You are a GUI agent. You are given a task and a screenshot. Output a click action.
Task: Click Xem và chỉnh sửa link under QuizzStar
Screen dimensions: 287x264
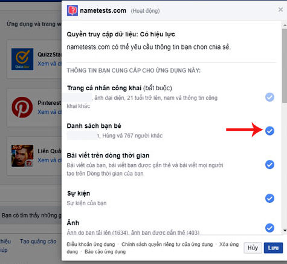coord(50,64)
